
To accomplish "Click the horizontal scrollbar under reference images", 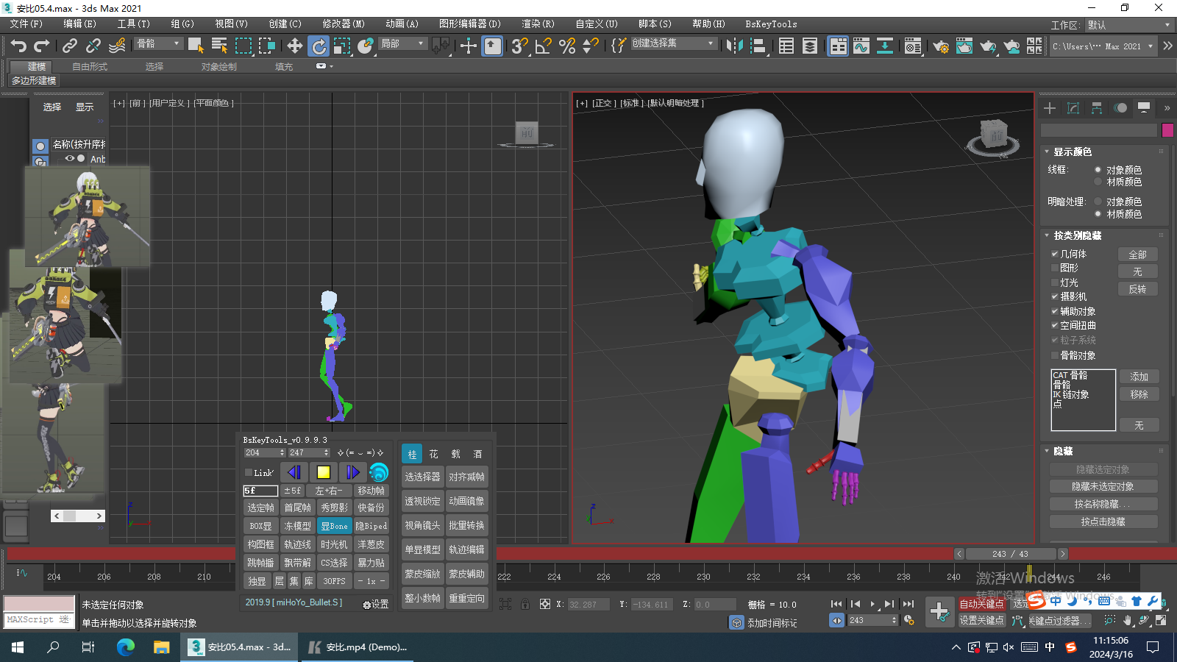I will [78, 516].
